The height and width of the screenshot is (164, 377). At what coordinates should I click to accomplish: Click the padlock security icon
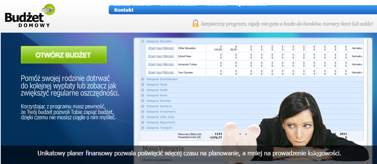(x=195, y=23)
